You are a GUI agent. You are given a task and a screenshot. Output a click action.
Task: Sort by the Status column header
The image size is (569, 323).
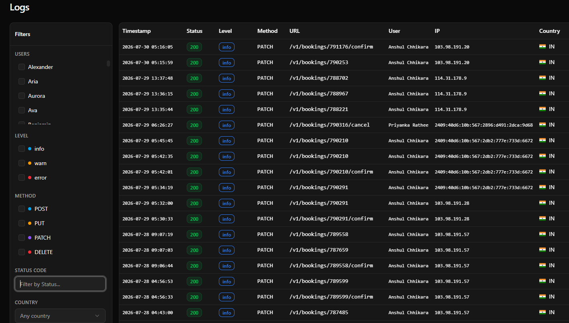[x=194, y=31]
